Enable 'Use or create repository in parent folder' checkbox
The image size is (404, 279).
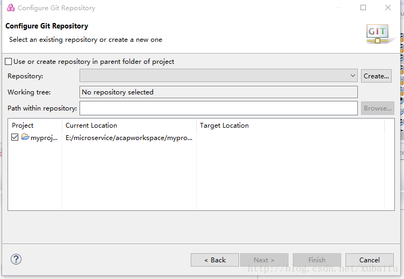tap(8, 62)
